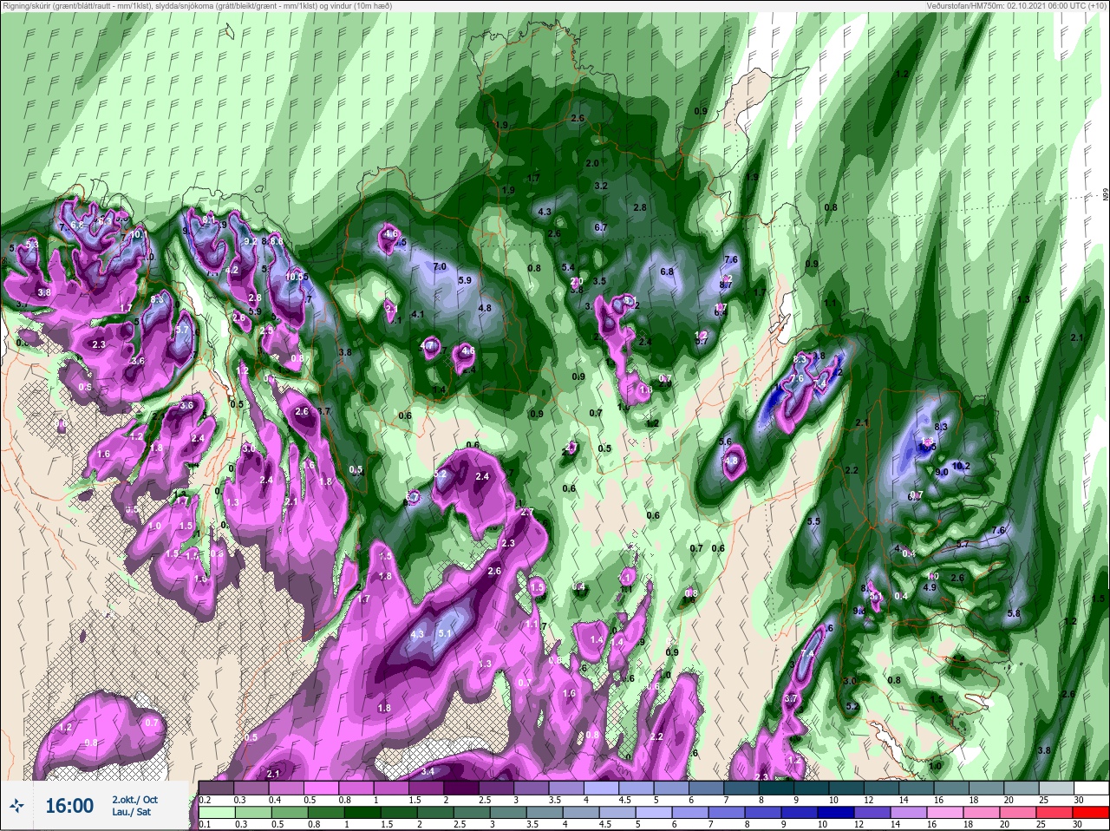Pick bottom legend palest green swatch at 0.1
This screenshot has width=1110, height=831.
pos(216,813)
